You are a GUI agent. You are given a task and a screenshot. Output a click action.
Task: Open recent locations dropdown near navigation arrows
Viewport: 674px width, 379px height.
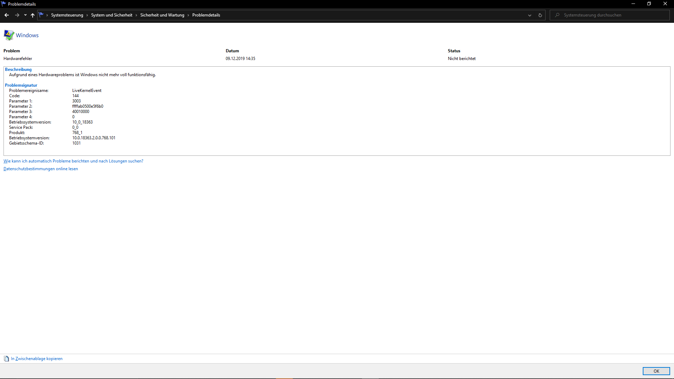25,15
